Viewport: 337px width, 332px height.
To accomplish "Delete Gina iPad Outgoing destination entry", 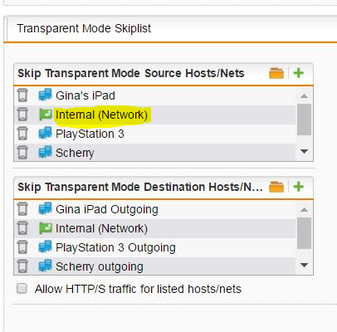I will point(22,209).
